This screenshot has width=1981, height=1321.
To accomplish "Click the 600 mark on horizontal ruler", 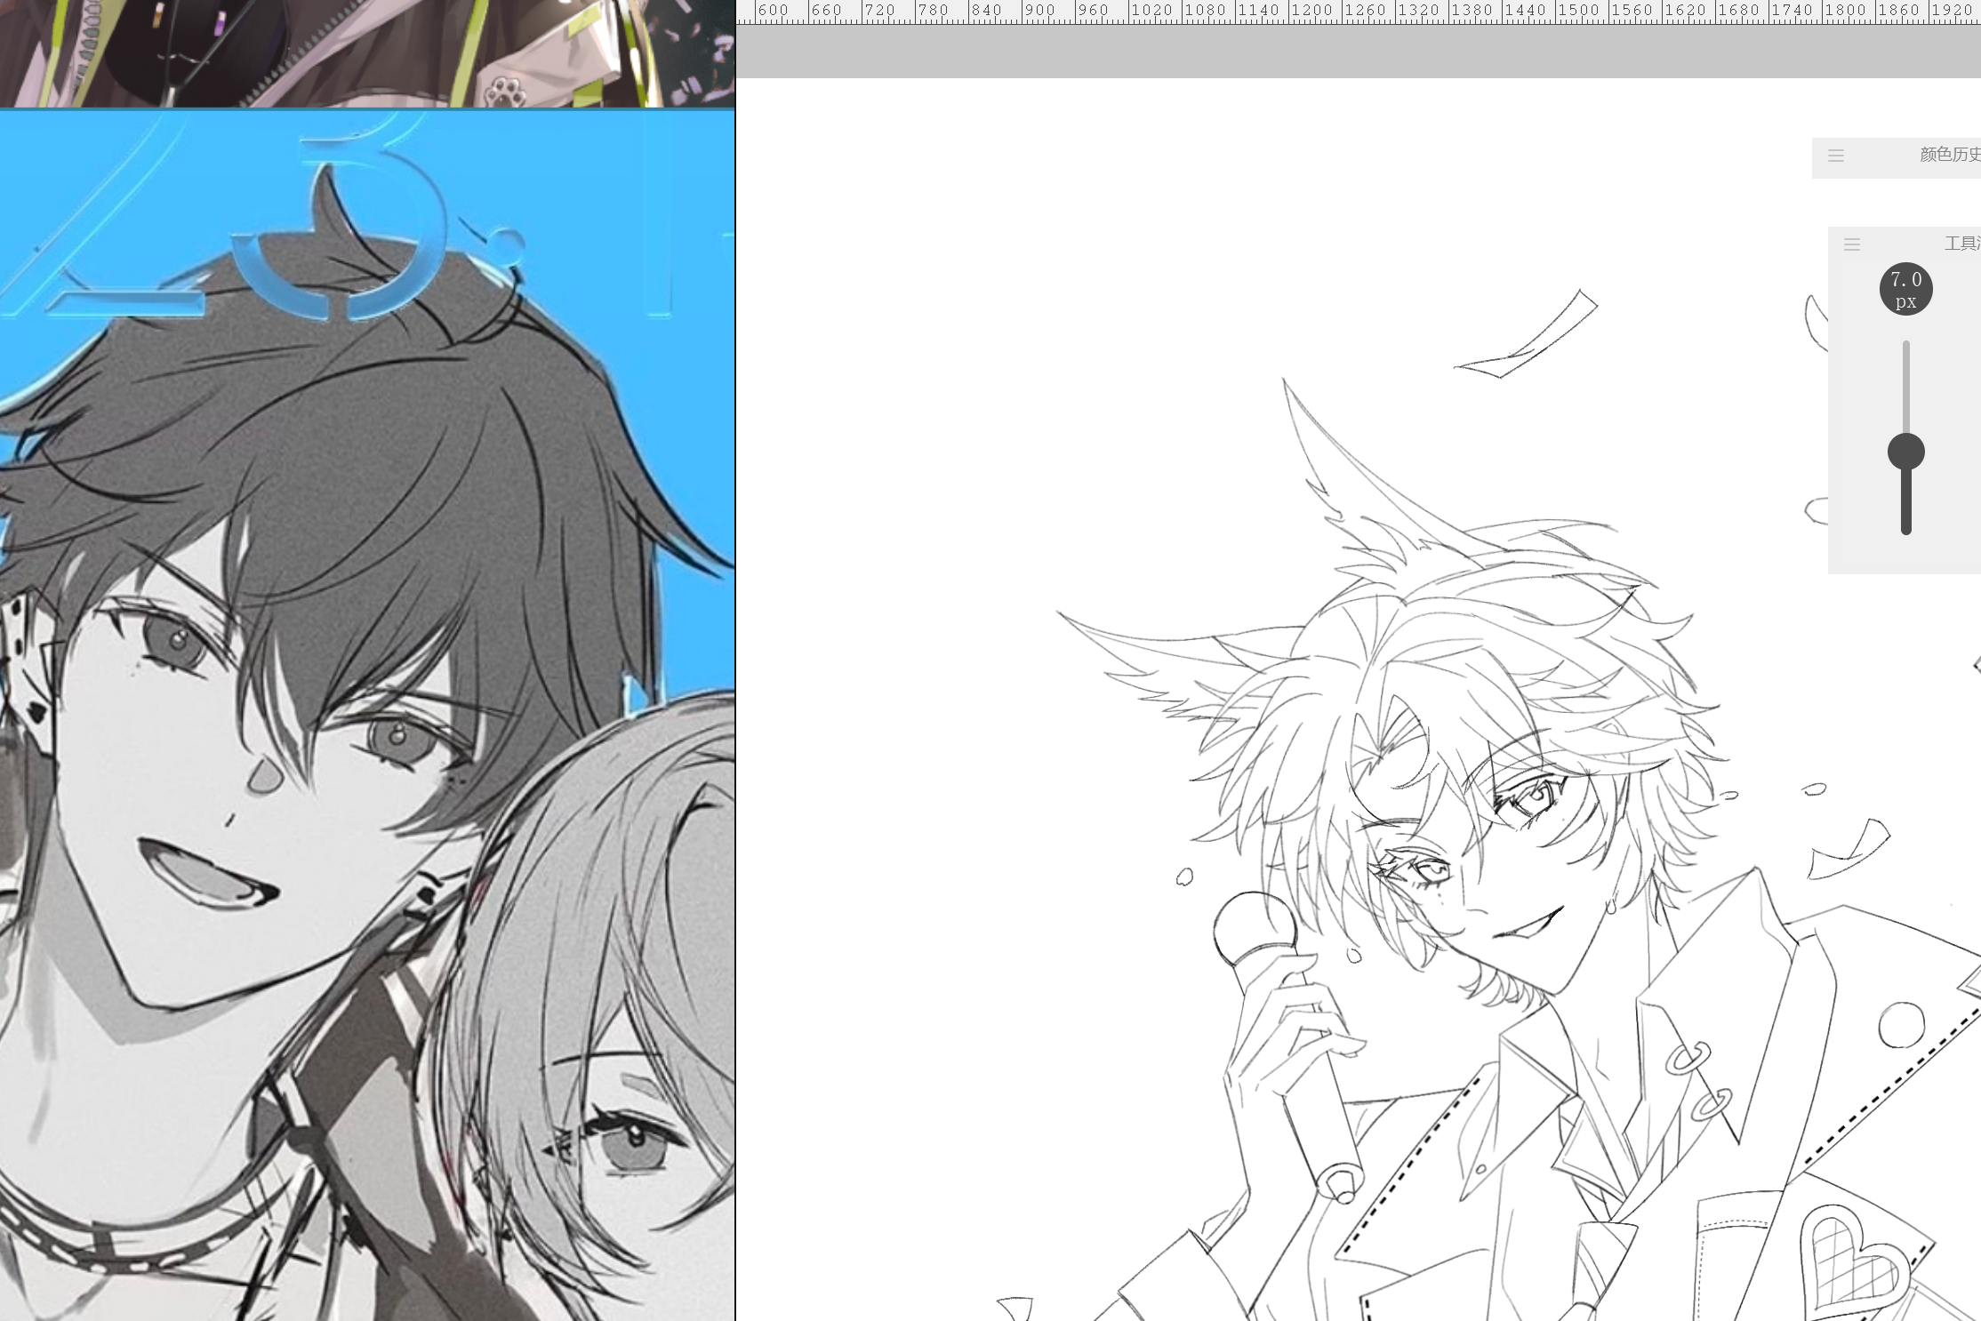I will [x=773, y=11].
